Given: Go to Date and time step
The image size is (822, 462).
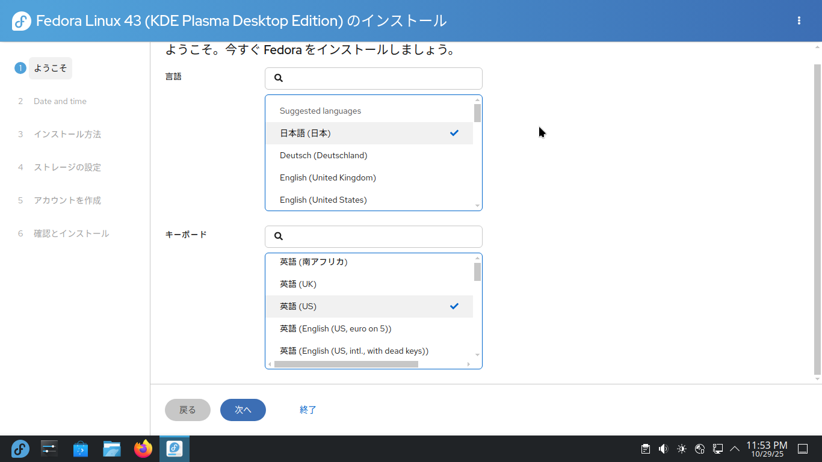Looking at the screenshot, I should (x=60, y=101).
